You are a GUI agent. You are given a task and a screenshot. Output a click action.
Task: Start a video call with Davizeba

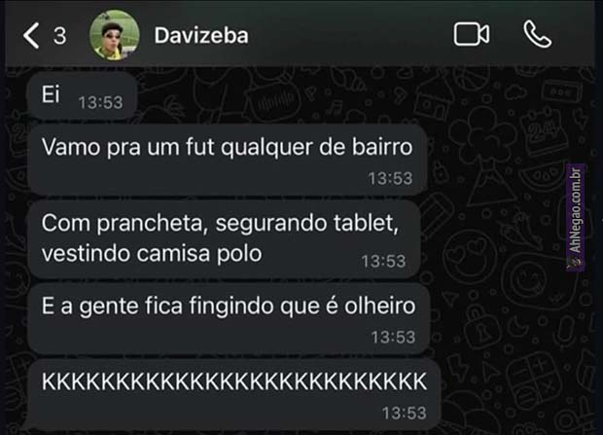pos(472,35)
